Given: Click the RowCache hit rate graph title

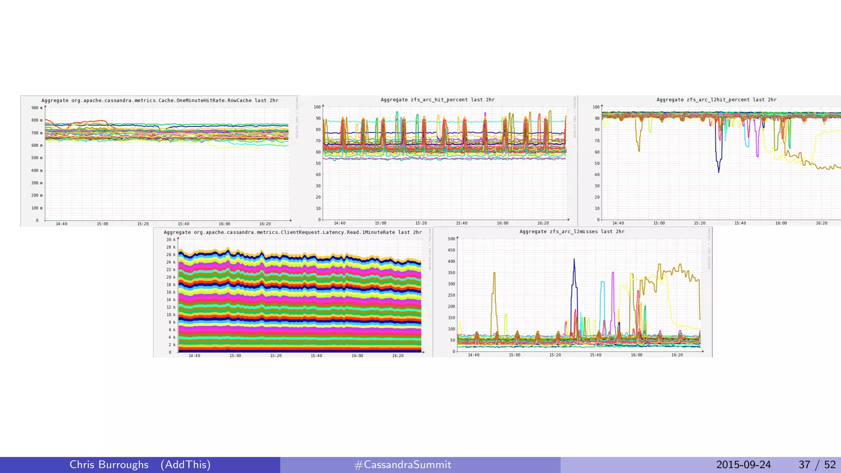Looking at the screenshot, I should tap(160, 101).
